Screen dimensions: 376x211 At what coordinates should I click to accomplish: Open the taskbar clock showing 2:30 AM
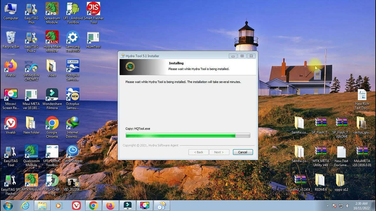pos(361,206)
